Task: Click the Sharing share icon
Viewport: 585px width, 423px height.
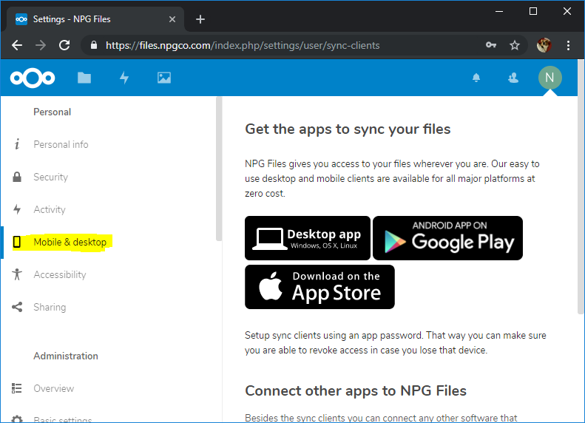Action: 17,307
